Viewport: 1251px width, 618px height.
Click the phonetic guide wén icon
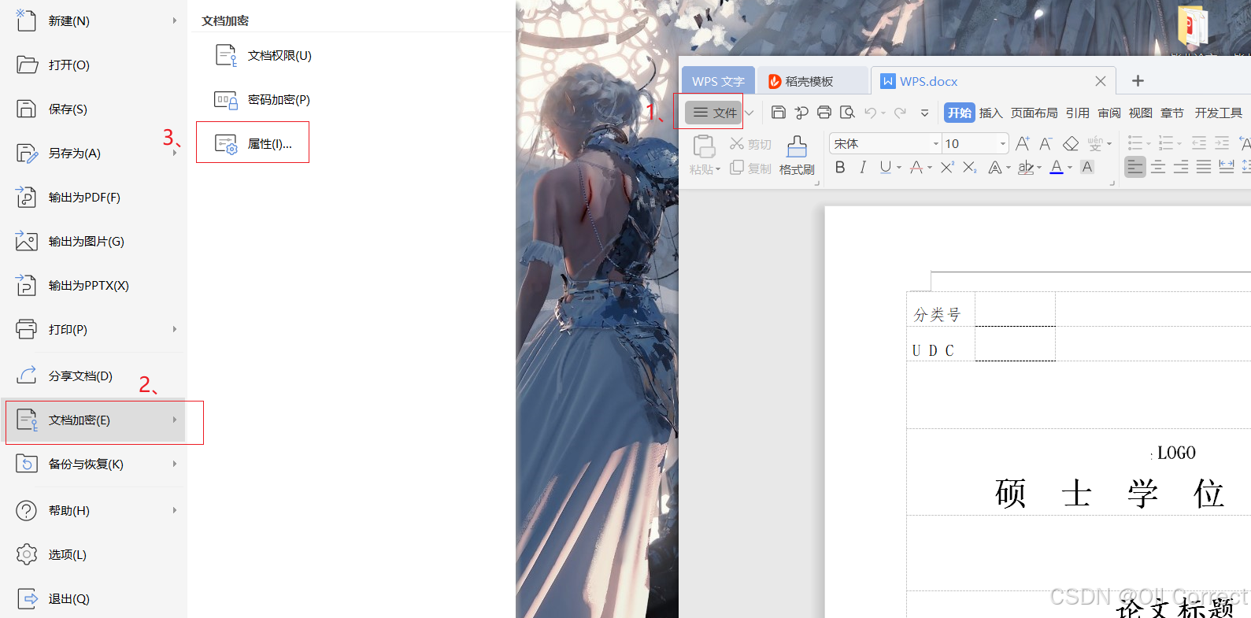pyautogui.click(x=1095, y=143)
